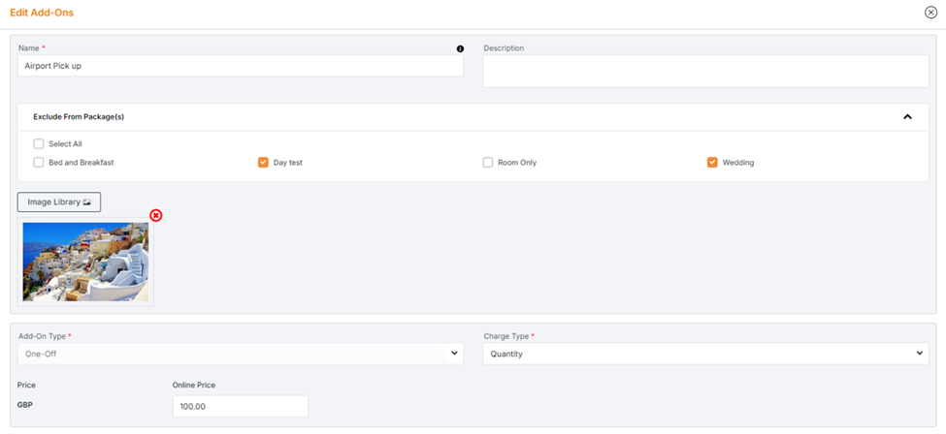
Task: Select the Santorini image thumbnail
Action: coord(85,262)
